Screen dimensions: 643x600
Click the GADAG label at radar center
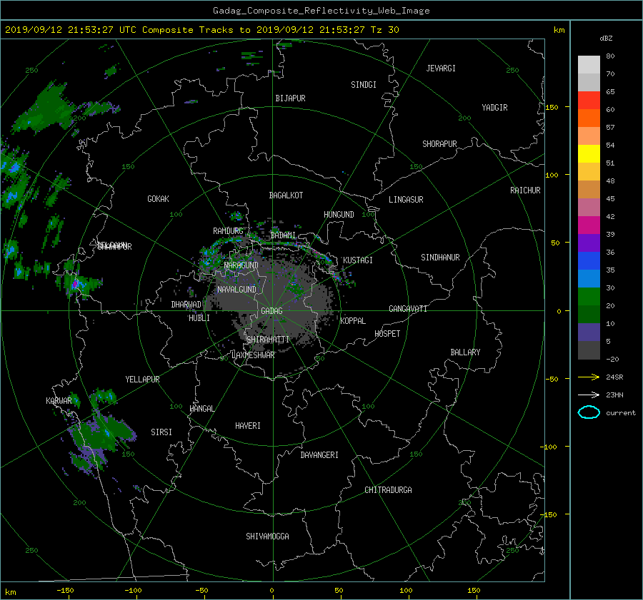pyautogui.click(x=271, y=311)
